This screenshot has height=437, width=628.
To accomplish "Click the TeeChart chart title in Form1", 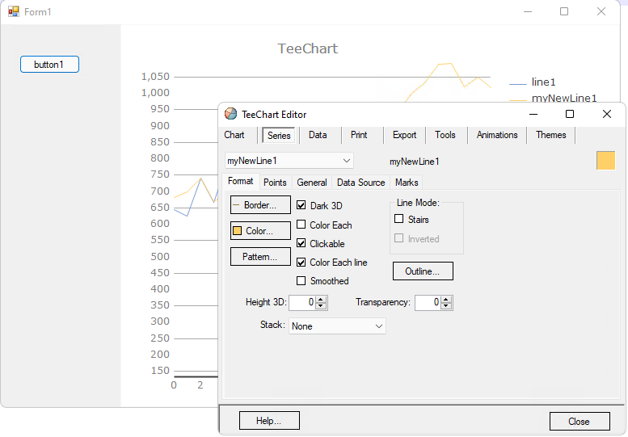I will pyautogui.click(x=308, y=48).
